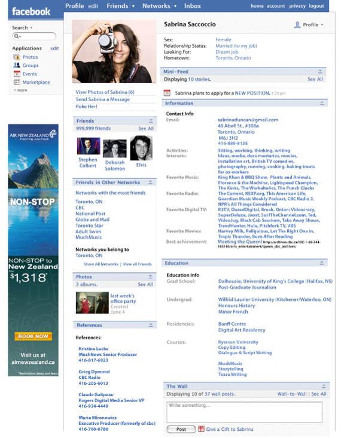The image size is (344, 438).
Task: Open the Friends dropdown arrow in top bar
Action: (x=133, y=6)
